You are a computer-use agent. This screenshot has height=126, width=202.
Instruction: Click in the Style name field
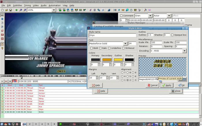113,35
